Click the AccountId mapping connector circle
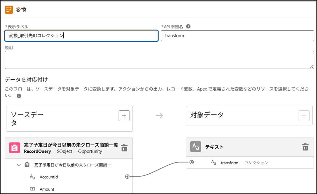Viewport: 317px width, 194px height. pyautogui.click(x=127, y=177)
